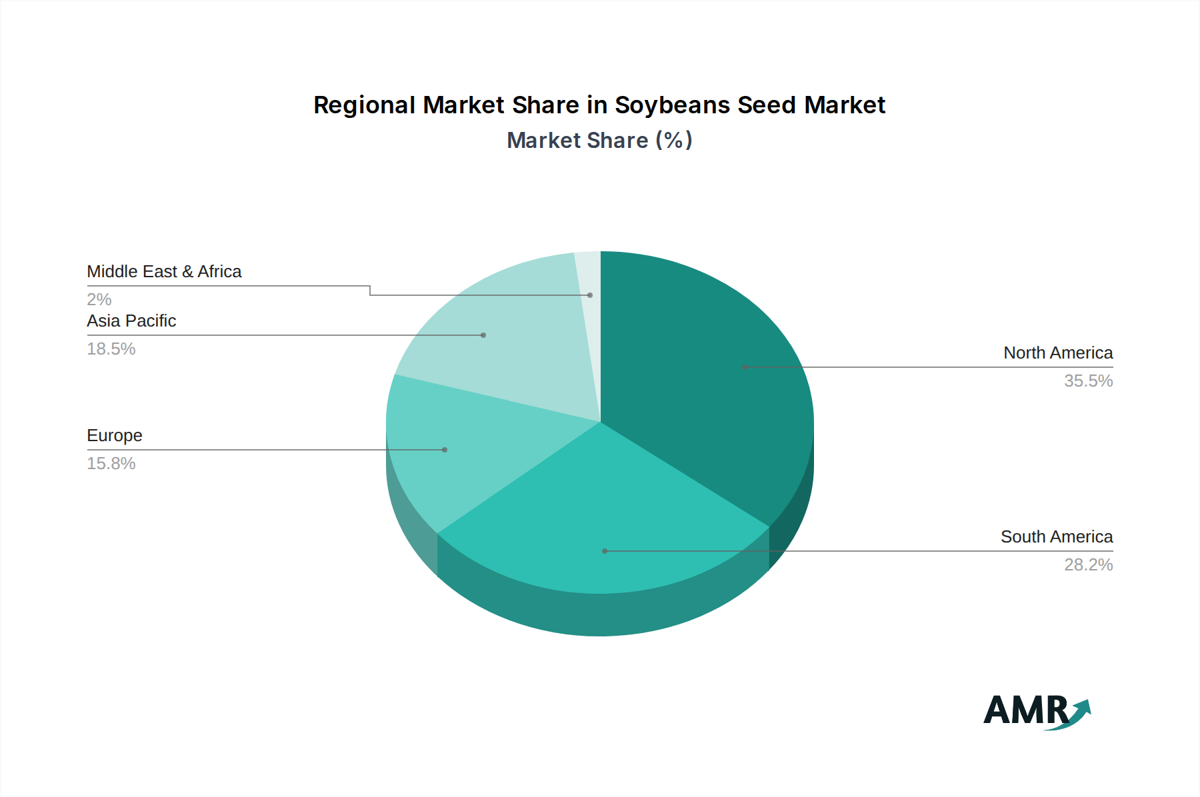The height and width of the screenshot is (797, 1200).
Task: Click the Market Share (%) subtitle
Action: pos(599,141)
